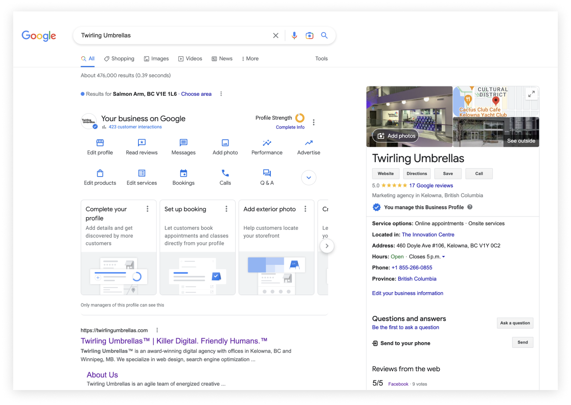Open the Edit profile icon
Screen dimensions: 571x405
click(x=100, y=143)
